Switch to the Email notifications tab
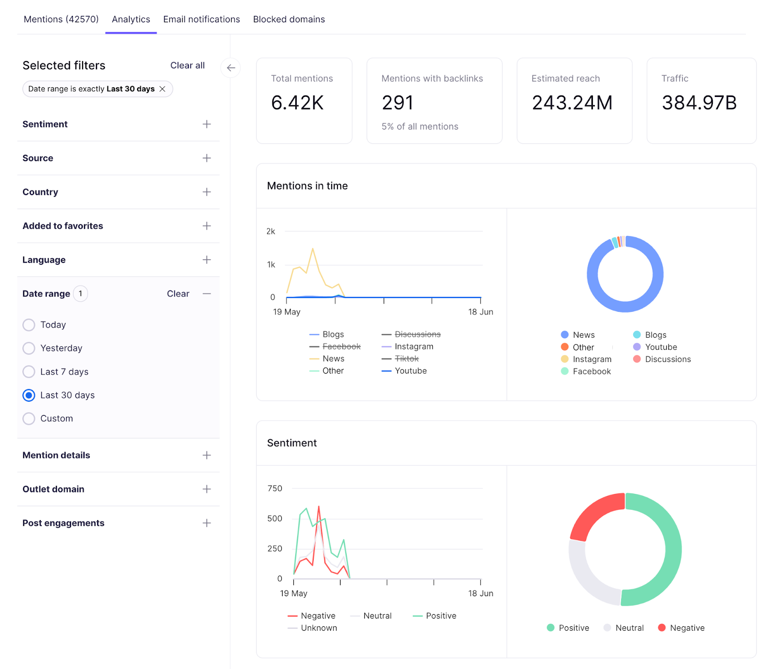Screen dimensions: 777x669 pyautogui.click(x=201, y=19)
